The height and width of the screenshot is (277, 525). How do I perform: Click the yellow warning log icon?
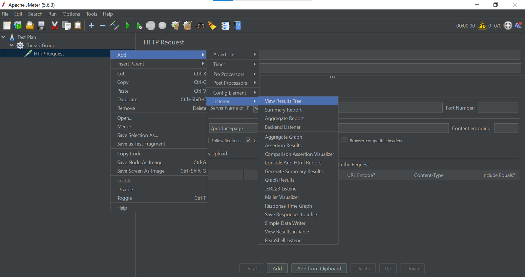point(482,26)
